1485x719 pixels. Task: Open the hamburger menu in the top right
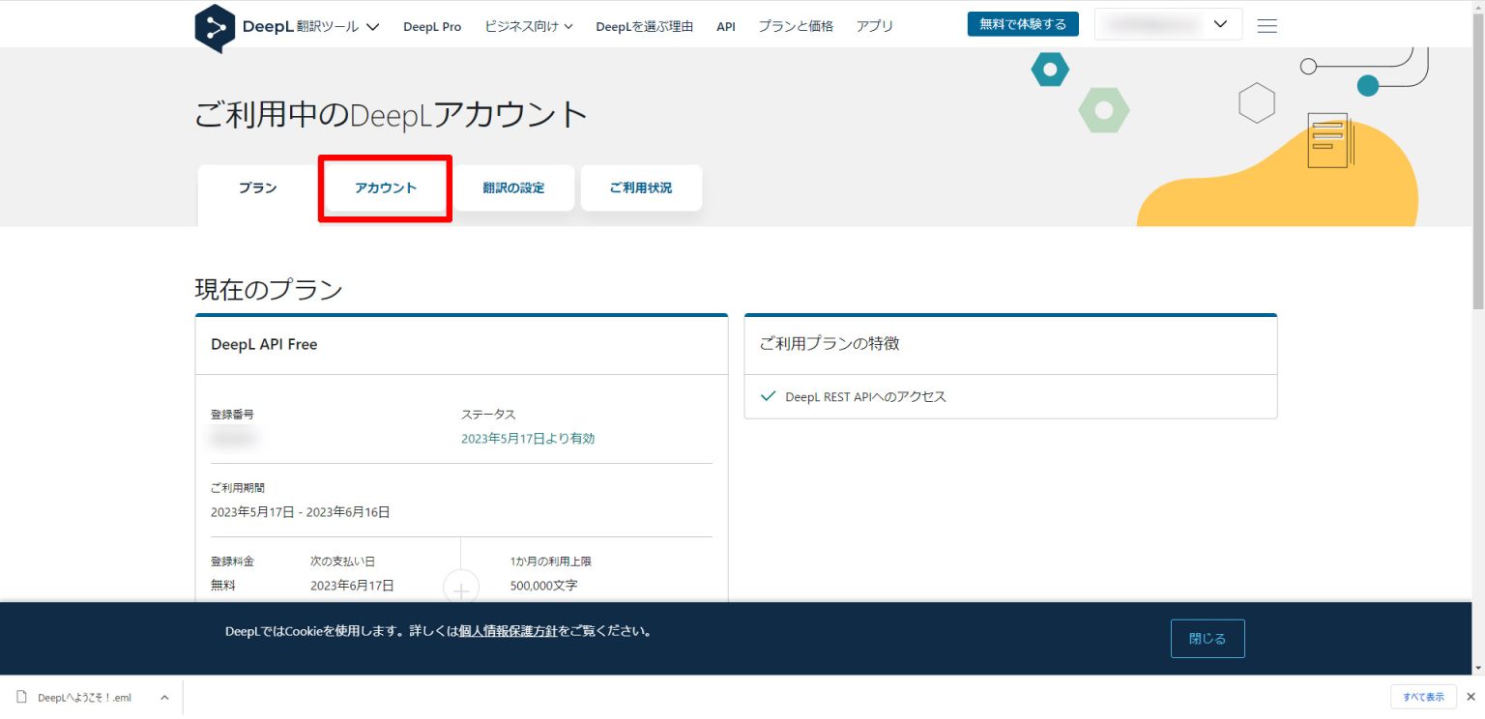(x=1267, y=26)
